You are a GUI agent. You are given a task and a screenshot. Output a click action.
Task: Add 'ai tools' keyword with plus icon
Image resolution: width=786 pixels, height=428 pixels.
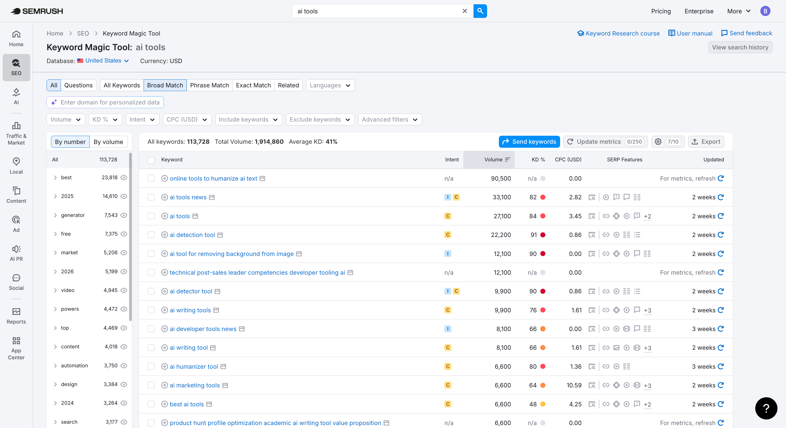(x=164, y=216)
